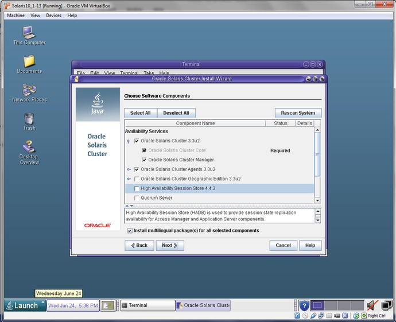Collapse Oracle Solaris Cluster 3.3u2 tree node

pos(129,141)
